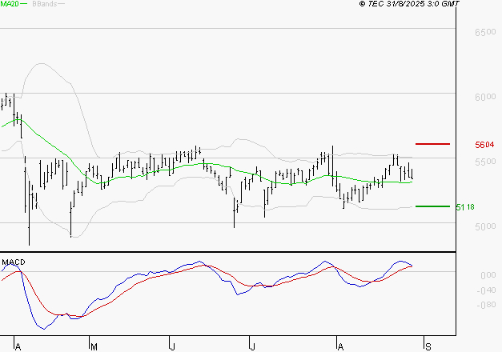Screen dimensions: 502x352
Task: Click the 5000 price axis label
Action: (485, 227)
